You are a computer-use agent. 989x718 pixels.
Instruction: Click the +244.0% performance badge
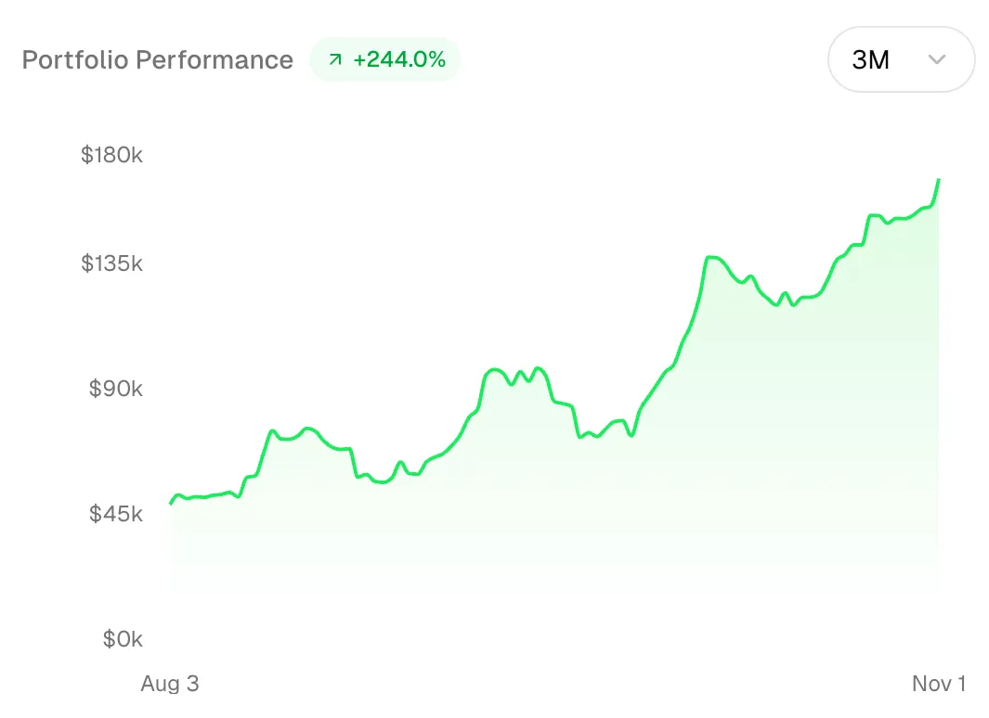click(384, 59)
